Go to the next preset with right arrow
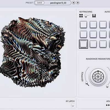The image size is (110, 110). (x=78, y=3)
